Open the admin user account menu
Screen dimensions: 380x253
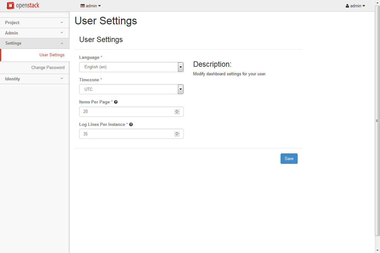(x=355, y=6)
